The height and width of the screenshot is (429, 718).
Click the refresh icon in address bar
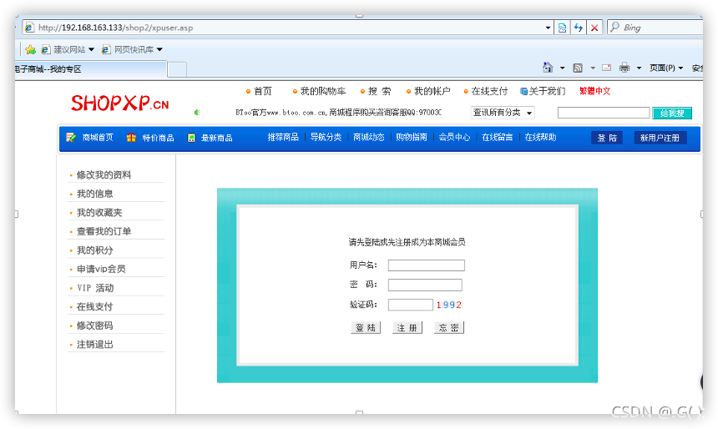pyautogui.click(x=579, y=28)
